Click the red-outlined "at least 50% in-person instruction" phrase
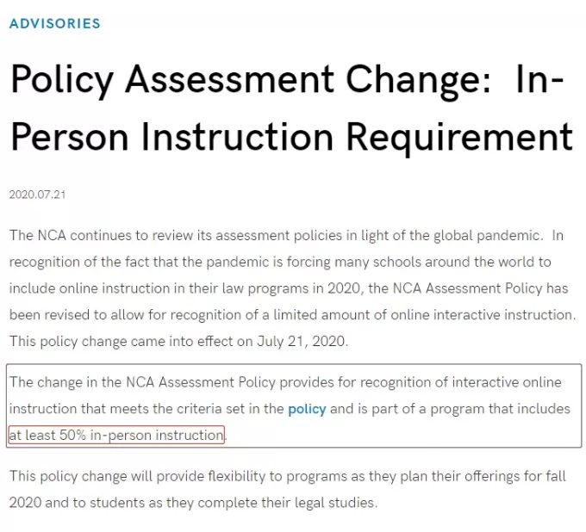The height and width of the screenshot is (532, 586). tap(116, 436)
